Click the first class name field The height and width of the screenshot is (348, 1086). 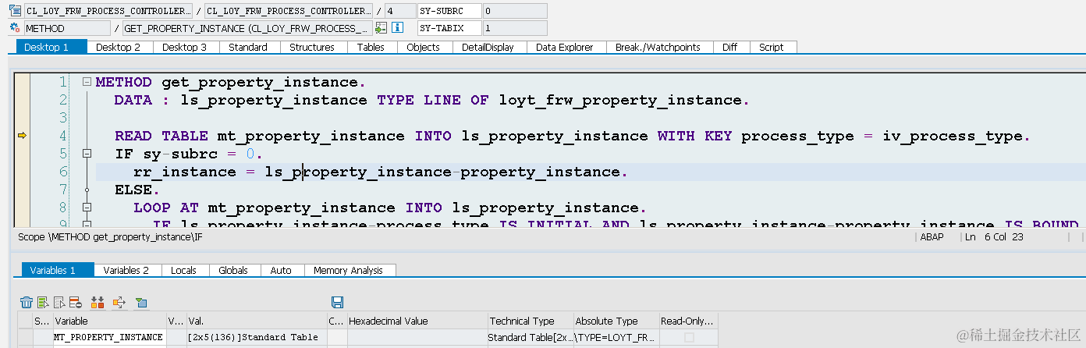point(108,11)
